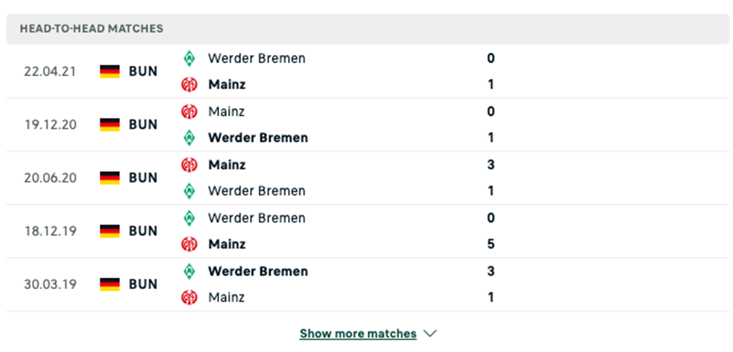This screenshot has width=733, height=352.
Task: Click the Werder Bremen crest in the 22.04.21 match
Action: point(189,59)
